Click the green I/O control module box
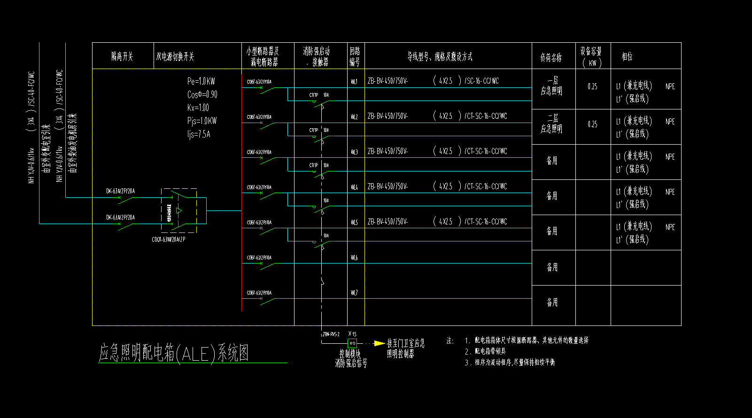This screenshot has height=418, width=752. pyautogui.click(x=352, y=343)
